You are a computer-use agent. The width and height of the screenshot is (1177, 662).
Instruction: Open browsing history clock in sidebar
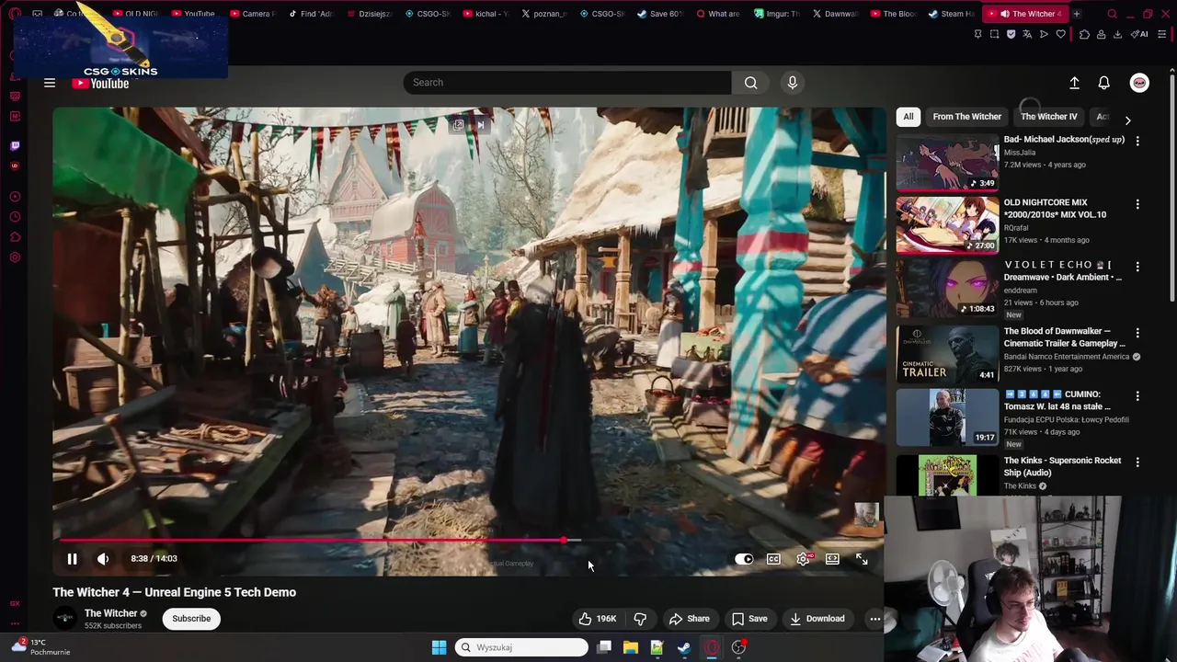tap(15, 217)
